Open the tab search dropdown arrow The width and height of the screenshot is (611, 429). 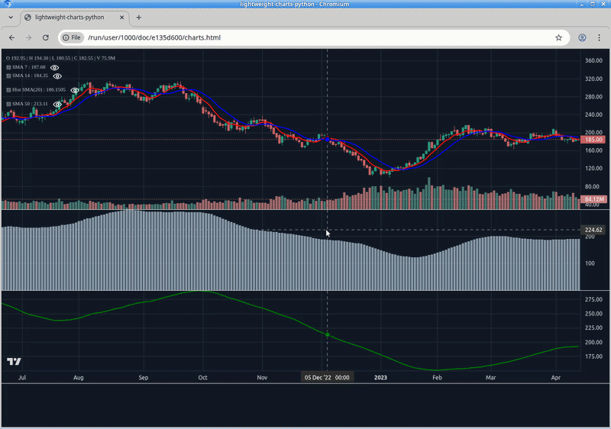[10, 18]
